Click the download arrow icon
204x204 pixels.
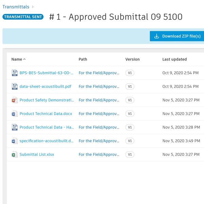pos(157,36)
